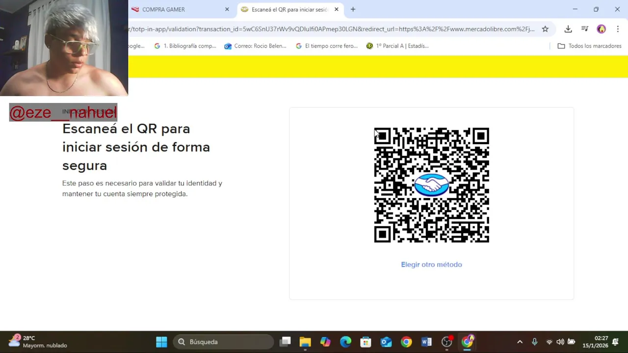Close the 'Escaneá el QR' tab
The width and height of the screenshot is (628, 353).
tap(337, 9)
